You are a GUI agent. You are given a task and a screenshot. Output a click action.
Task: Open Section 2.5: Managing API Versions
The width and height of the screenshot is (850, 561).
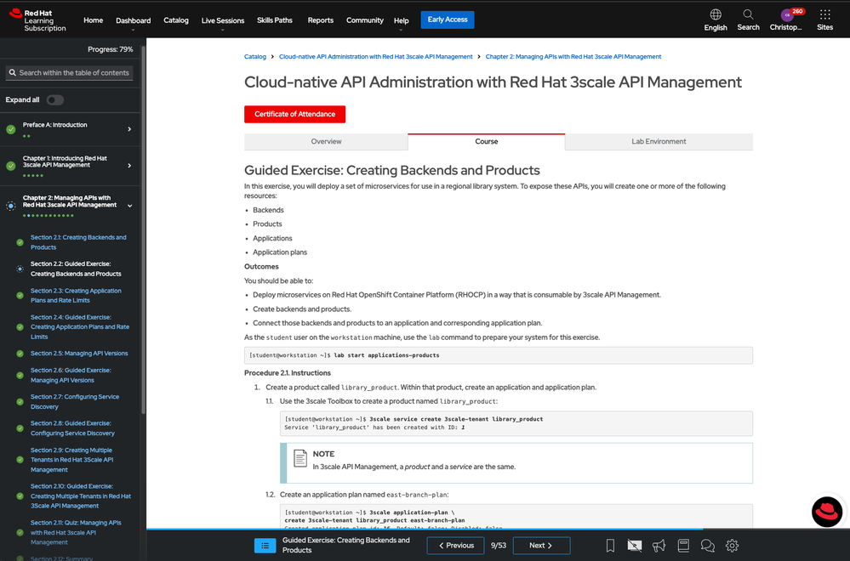coord(79,353)
